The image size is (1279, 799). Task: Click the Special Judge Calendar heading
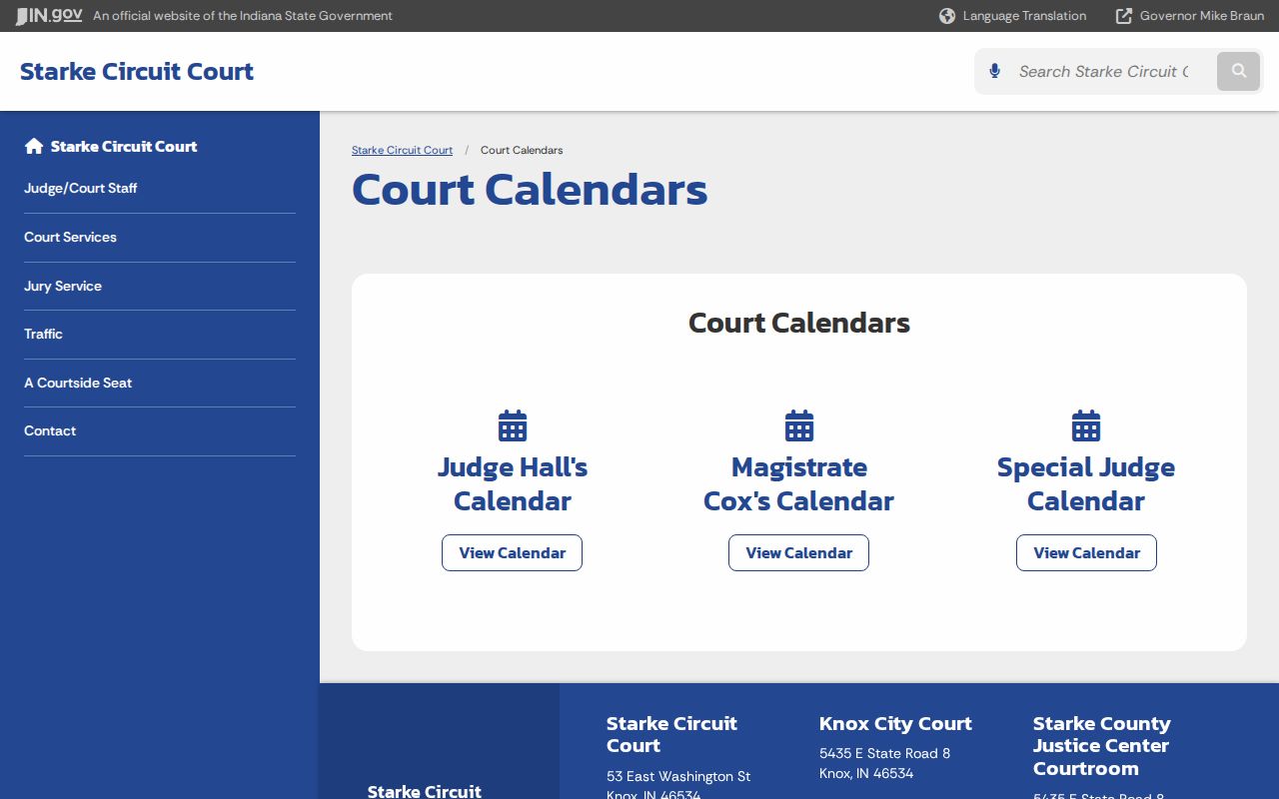click(1086, 484)
